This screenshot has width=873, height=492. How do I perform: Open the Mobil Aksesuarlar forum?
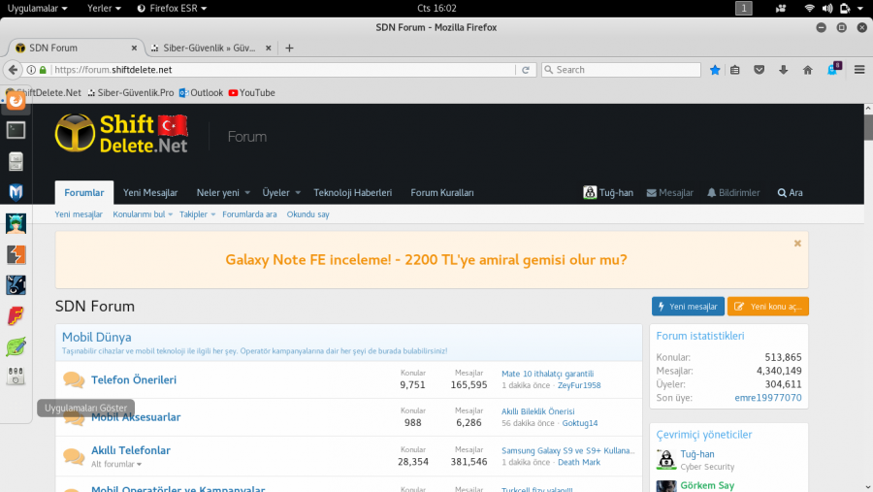[x=136, y=417]
